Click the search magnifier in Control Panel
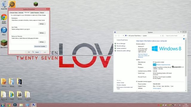191x107 pixels. coord(184,36)
